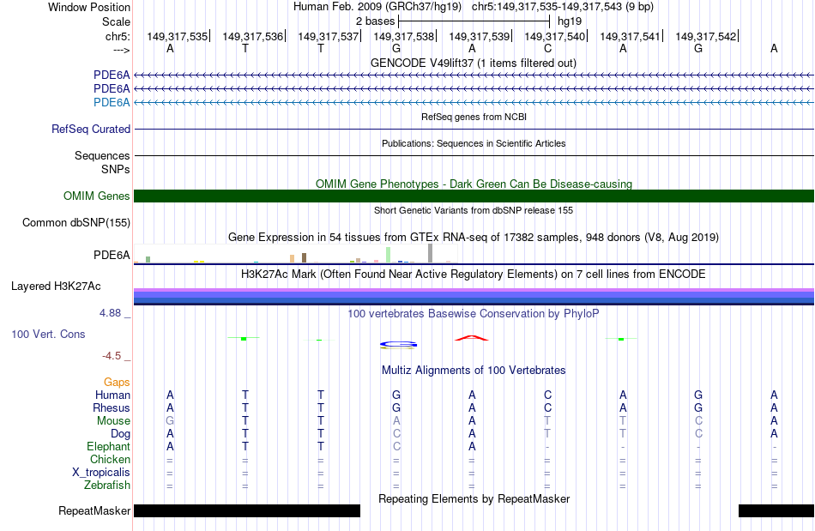Image resolution: width=815 pixels, height=531 pixels.
Task: Click the Layered H3K27Ac label
Action: (56, 287)
